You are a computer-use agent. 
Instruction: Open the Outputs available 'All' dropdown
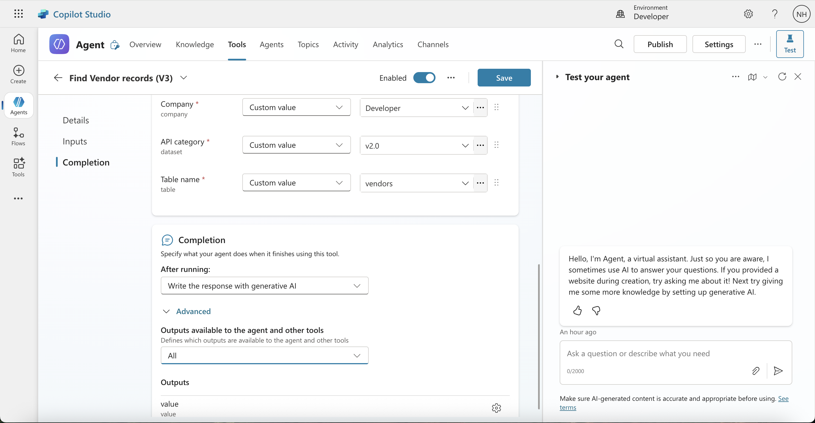pos(264,355)
